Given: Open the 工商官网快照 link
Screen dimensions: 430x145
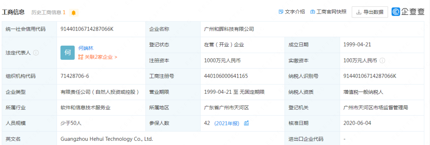Looking at the screenshot, I should click(x=331, y=12).
